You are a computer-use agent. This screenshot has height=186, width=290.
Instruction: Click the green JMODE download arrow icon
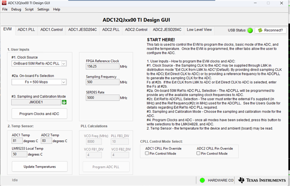point(64,102)
